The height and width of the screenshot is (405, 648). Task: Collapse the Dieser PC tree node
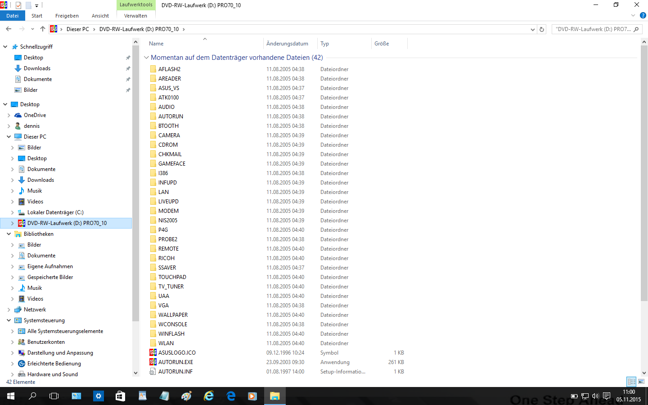point(9,137)
